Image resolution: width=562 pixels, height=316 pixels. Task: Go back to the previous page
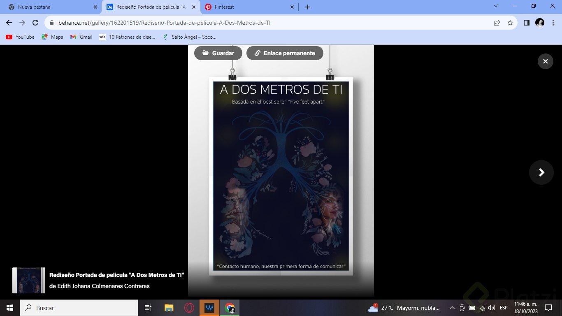tap(9, 23)
